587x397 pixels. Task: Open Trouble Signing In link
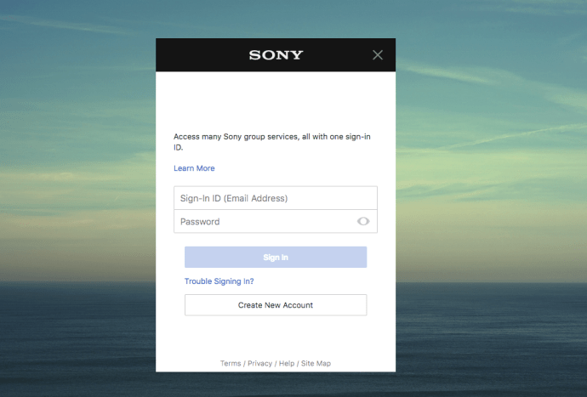pos(219,281)
